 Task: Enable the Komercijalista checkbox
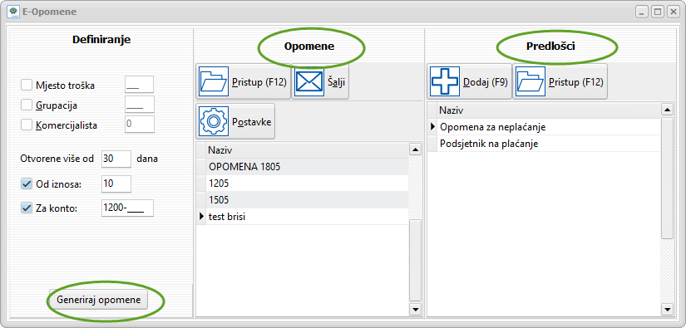(x=27, y=125)
